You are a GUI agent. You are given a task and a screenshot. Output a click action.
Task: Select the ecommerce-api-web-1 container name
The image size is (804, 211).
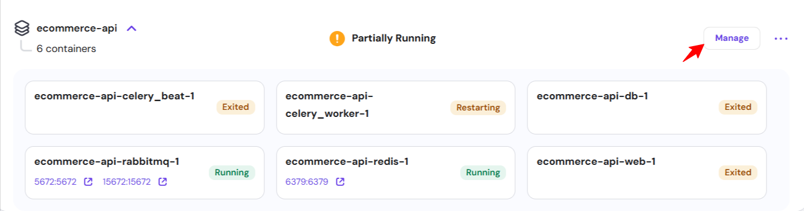coord(596,162)
